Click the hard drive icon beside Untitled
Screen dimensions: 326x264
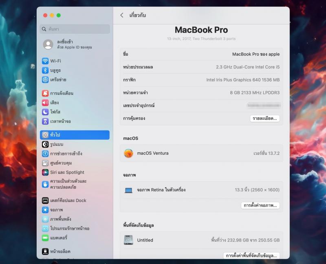[x=128, y=240]
